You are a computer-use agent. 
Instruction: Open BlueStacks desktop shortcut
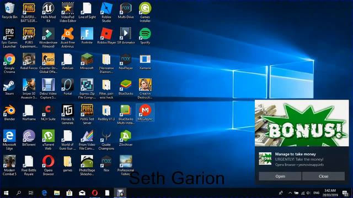pos(126,87)
